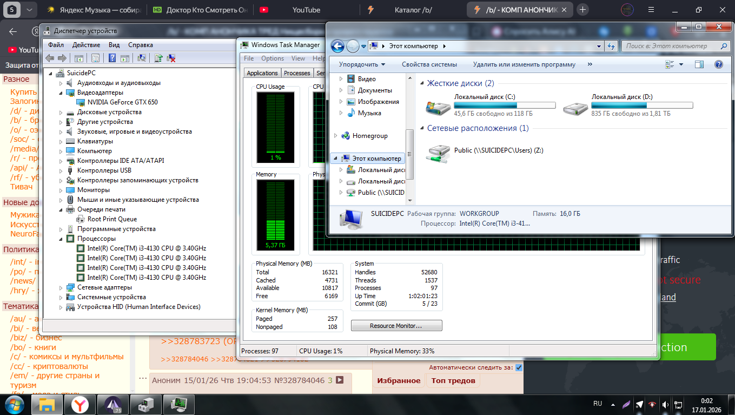
Task: Expand the Сетевые адаптеры node
Action: pos(61,287)
